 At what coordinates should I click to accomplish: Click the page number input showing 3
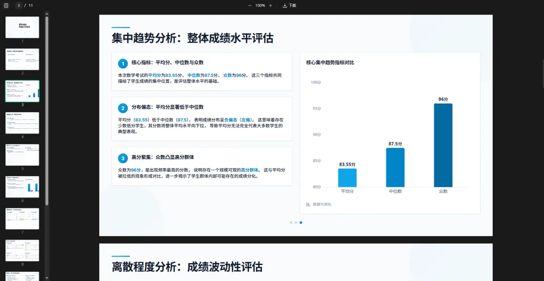[19, 6]
